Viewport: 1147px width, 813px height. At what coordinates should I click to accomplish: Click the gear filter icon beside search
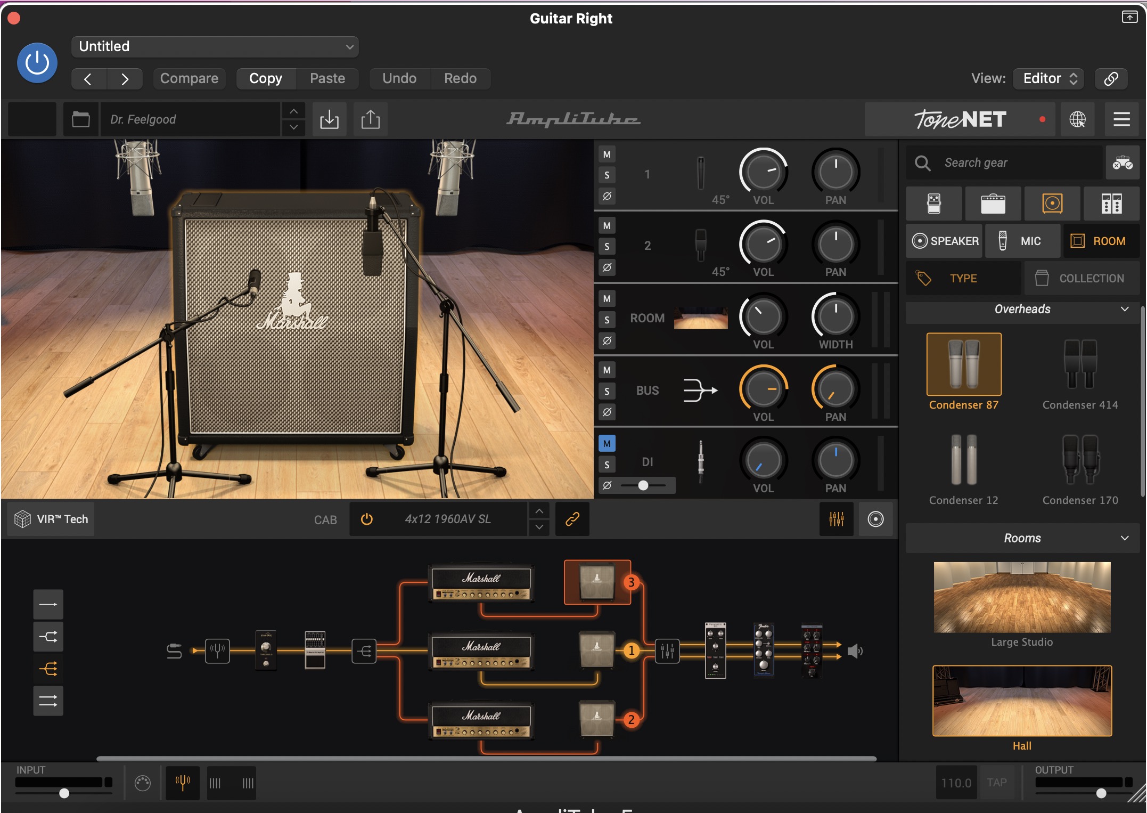click(1122, 162)
